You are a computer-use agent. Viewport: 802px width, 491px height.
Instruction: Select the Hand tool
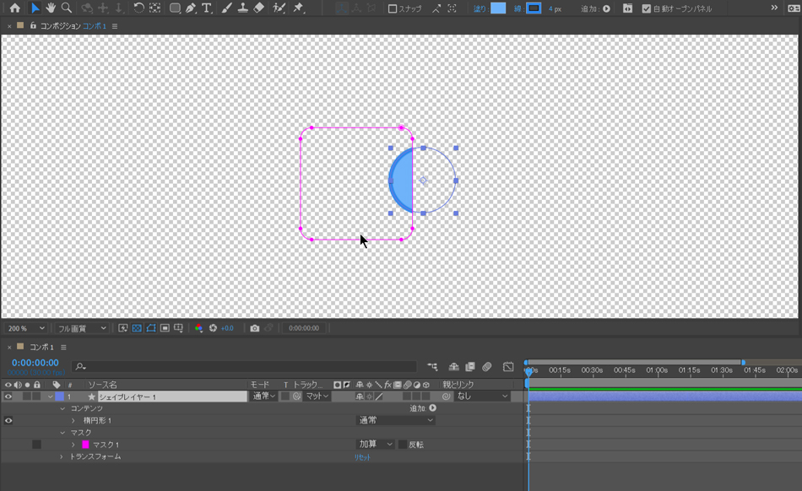click(x=51, y=8)
